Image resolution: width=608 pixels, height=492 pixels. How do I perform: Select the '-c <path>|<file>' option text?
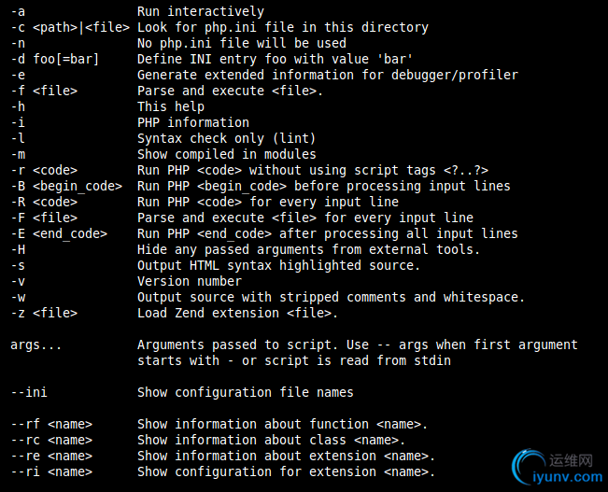point(70,27)
